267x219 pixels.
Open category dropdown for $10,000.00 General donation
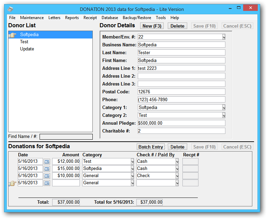tap(133, 176)
